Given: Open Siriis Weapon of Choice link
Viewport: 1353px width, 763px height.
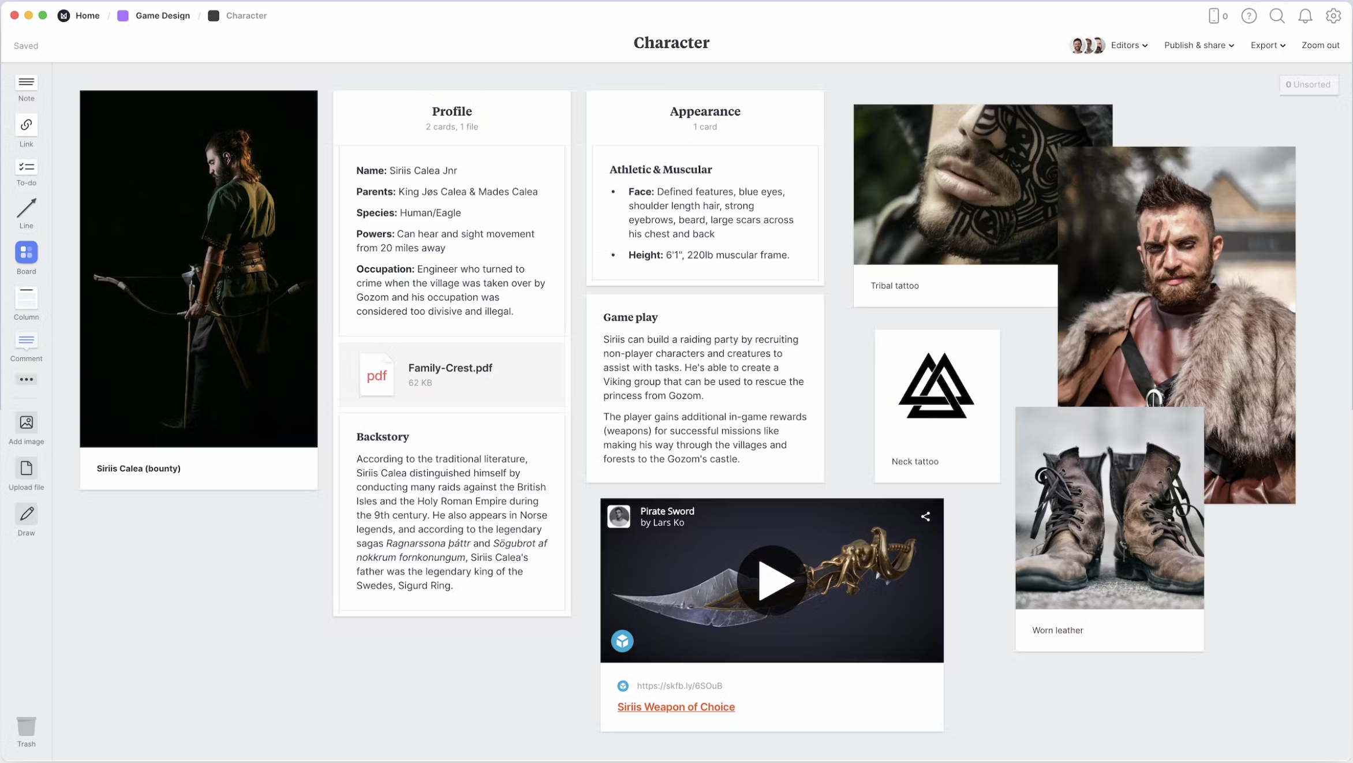Looking at the screenshot, I should 675,706.
